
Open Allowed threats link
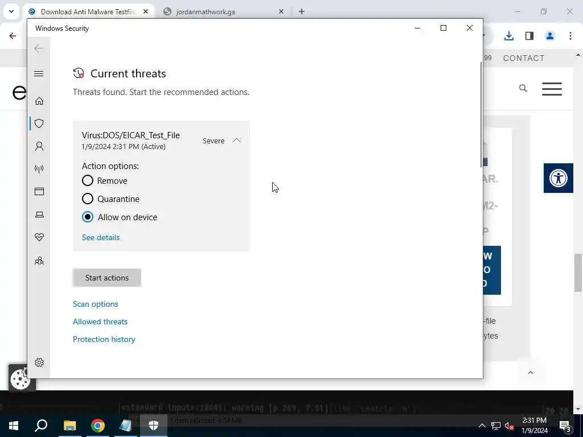click(x=100, y=321)
